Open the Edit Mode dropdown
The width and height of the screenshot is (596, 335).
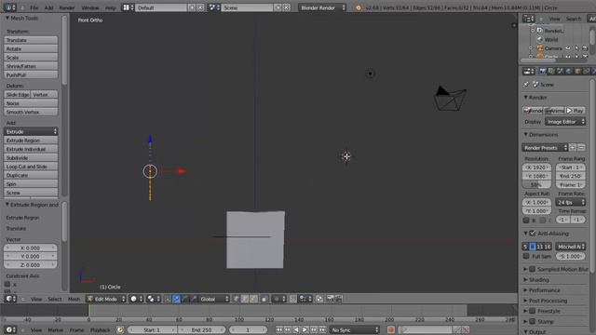pos(105,299)
